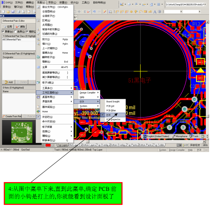Click the move/cross arrows toolbar icon
The width and height of the screenshot is (216, 206).
pyautogui.click(x=79, y=12)
